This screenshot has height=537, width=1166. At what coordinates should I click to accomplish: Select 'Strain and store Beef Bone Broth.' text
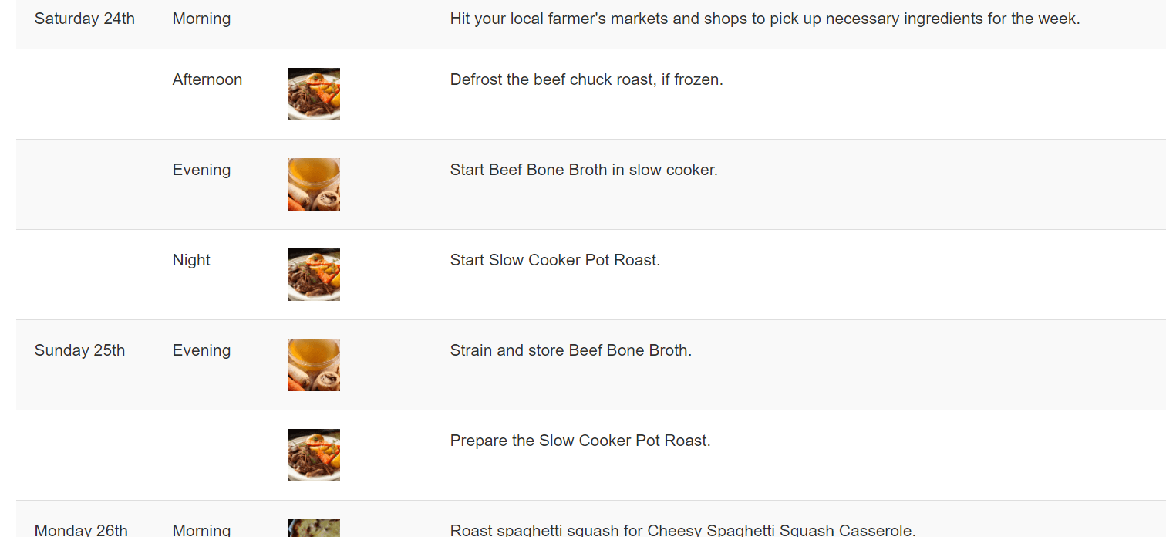pos(571,350)
